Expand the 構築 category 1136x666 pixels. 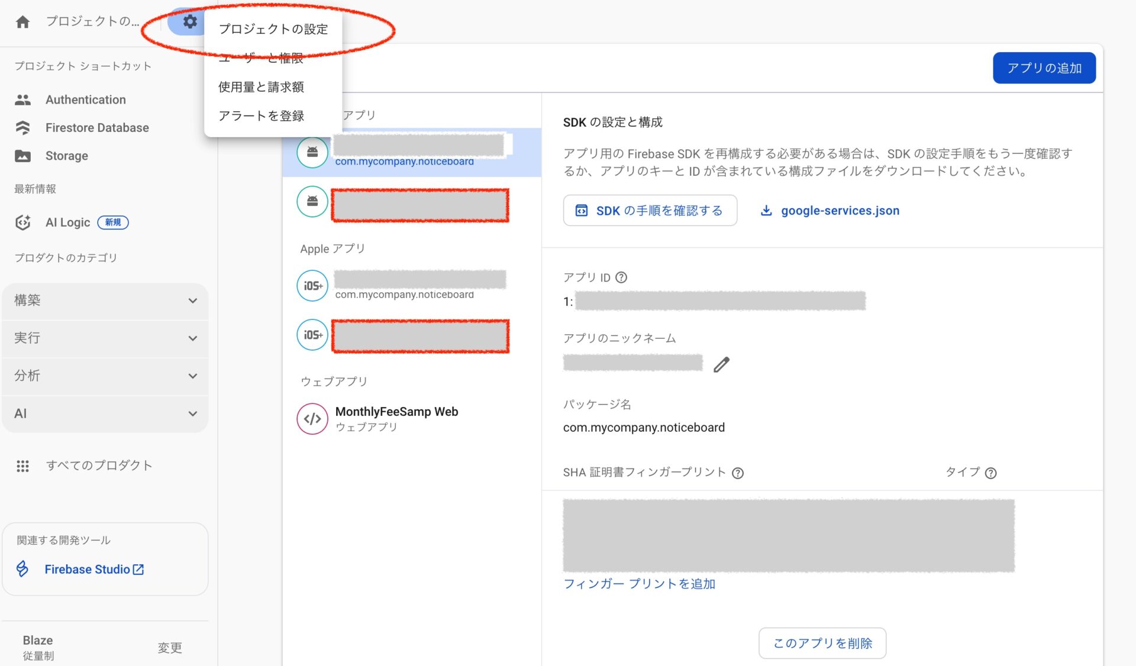tap(105, 300)
